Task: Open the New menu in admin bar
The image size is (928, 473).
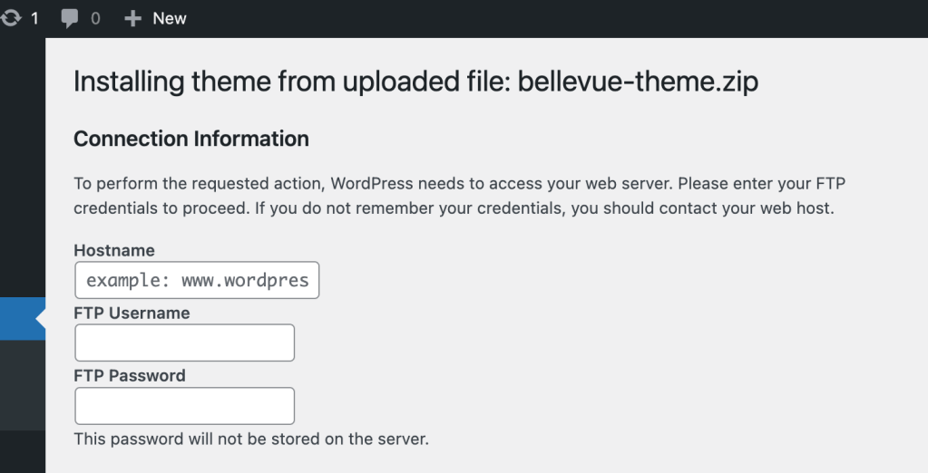Action: [x=169, y=19]
